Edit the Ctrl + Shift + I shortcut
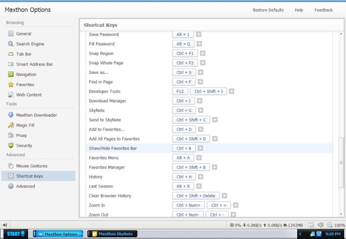 tap(209, 91)
